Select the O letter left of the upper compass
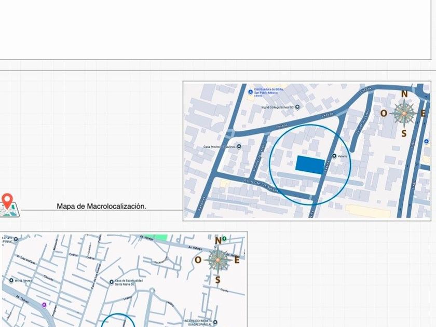Viewport: 436px width, 327px height. [x=384, y=114]
